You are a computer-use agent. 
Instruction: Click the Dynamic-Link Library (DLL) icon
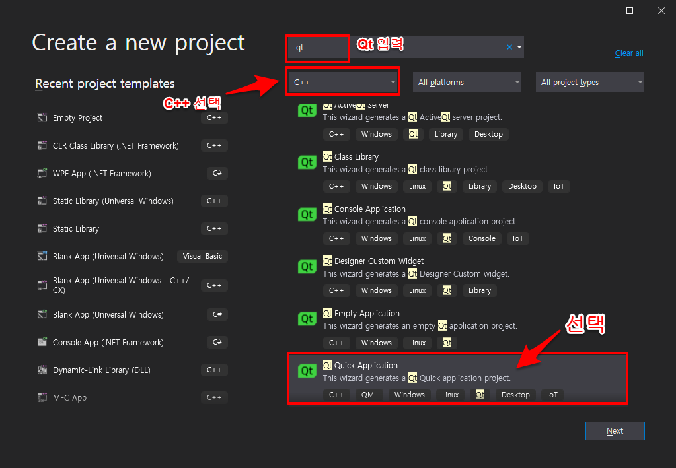(x=42, y=370)
